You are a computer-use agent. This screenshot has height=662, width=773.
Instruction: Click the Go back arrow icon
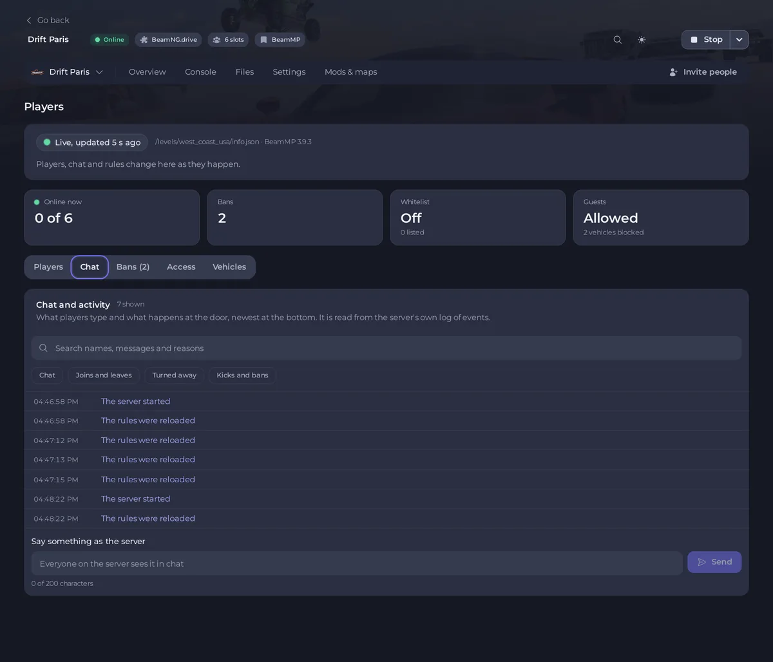(29, 21)
